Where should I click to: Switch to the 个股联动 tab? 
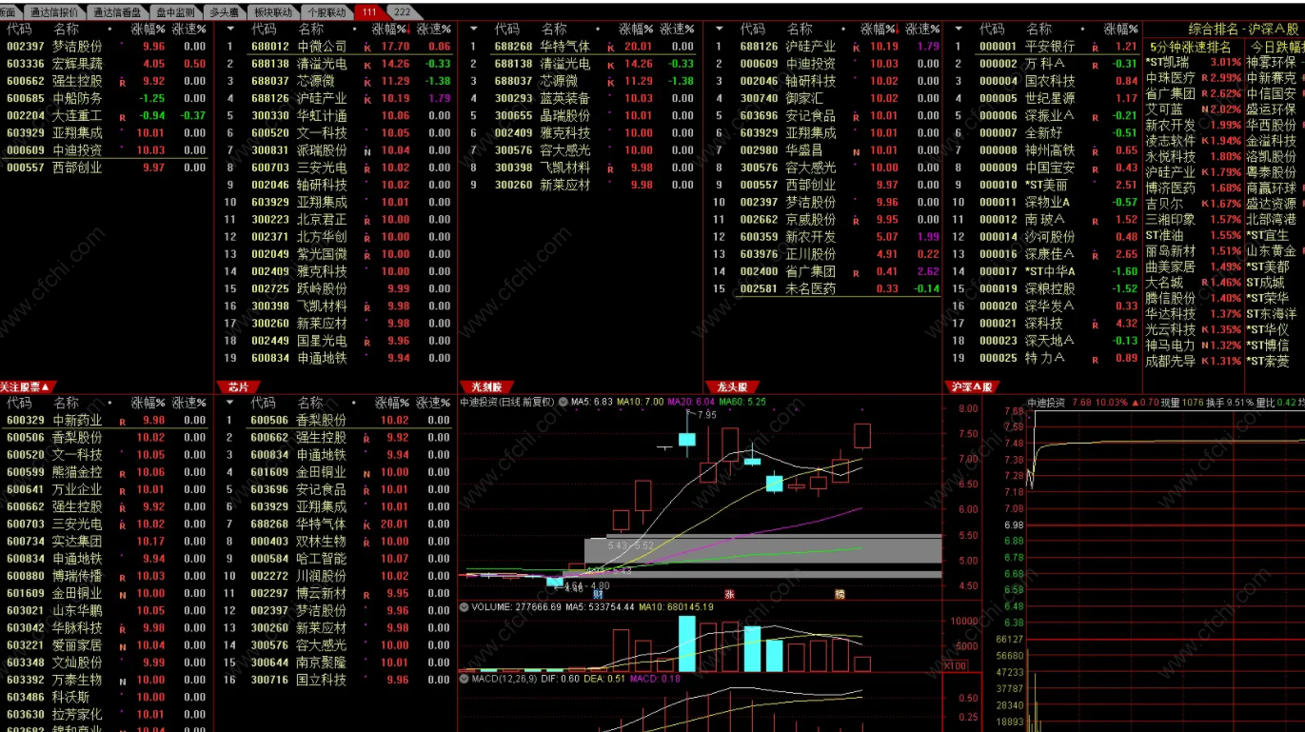click(x=326, y=12)
